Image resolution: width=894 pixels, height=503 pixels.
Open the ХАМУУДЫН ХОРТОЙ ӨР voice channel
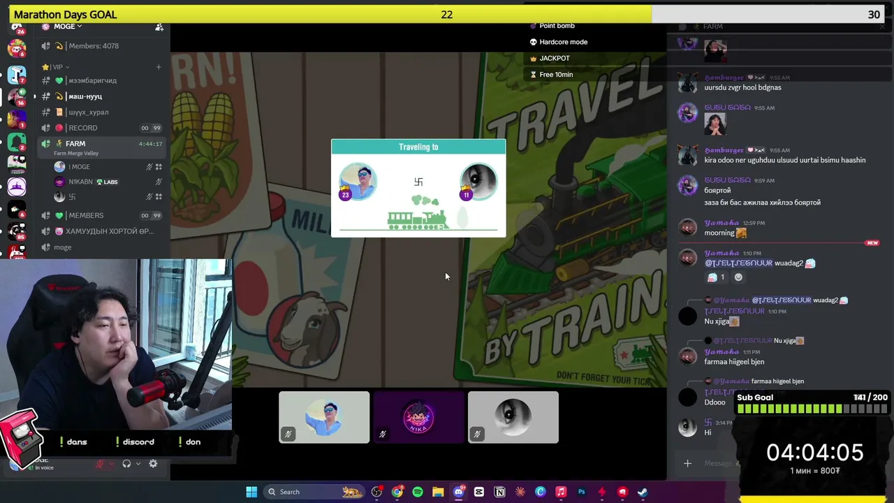coord(102,231)
